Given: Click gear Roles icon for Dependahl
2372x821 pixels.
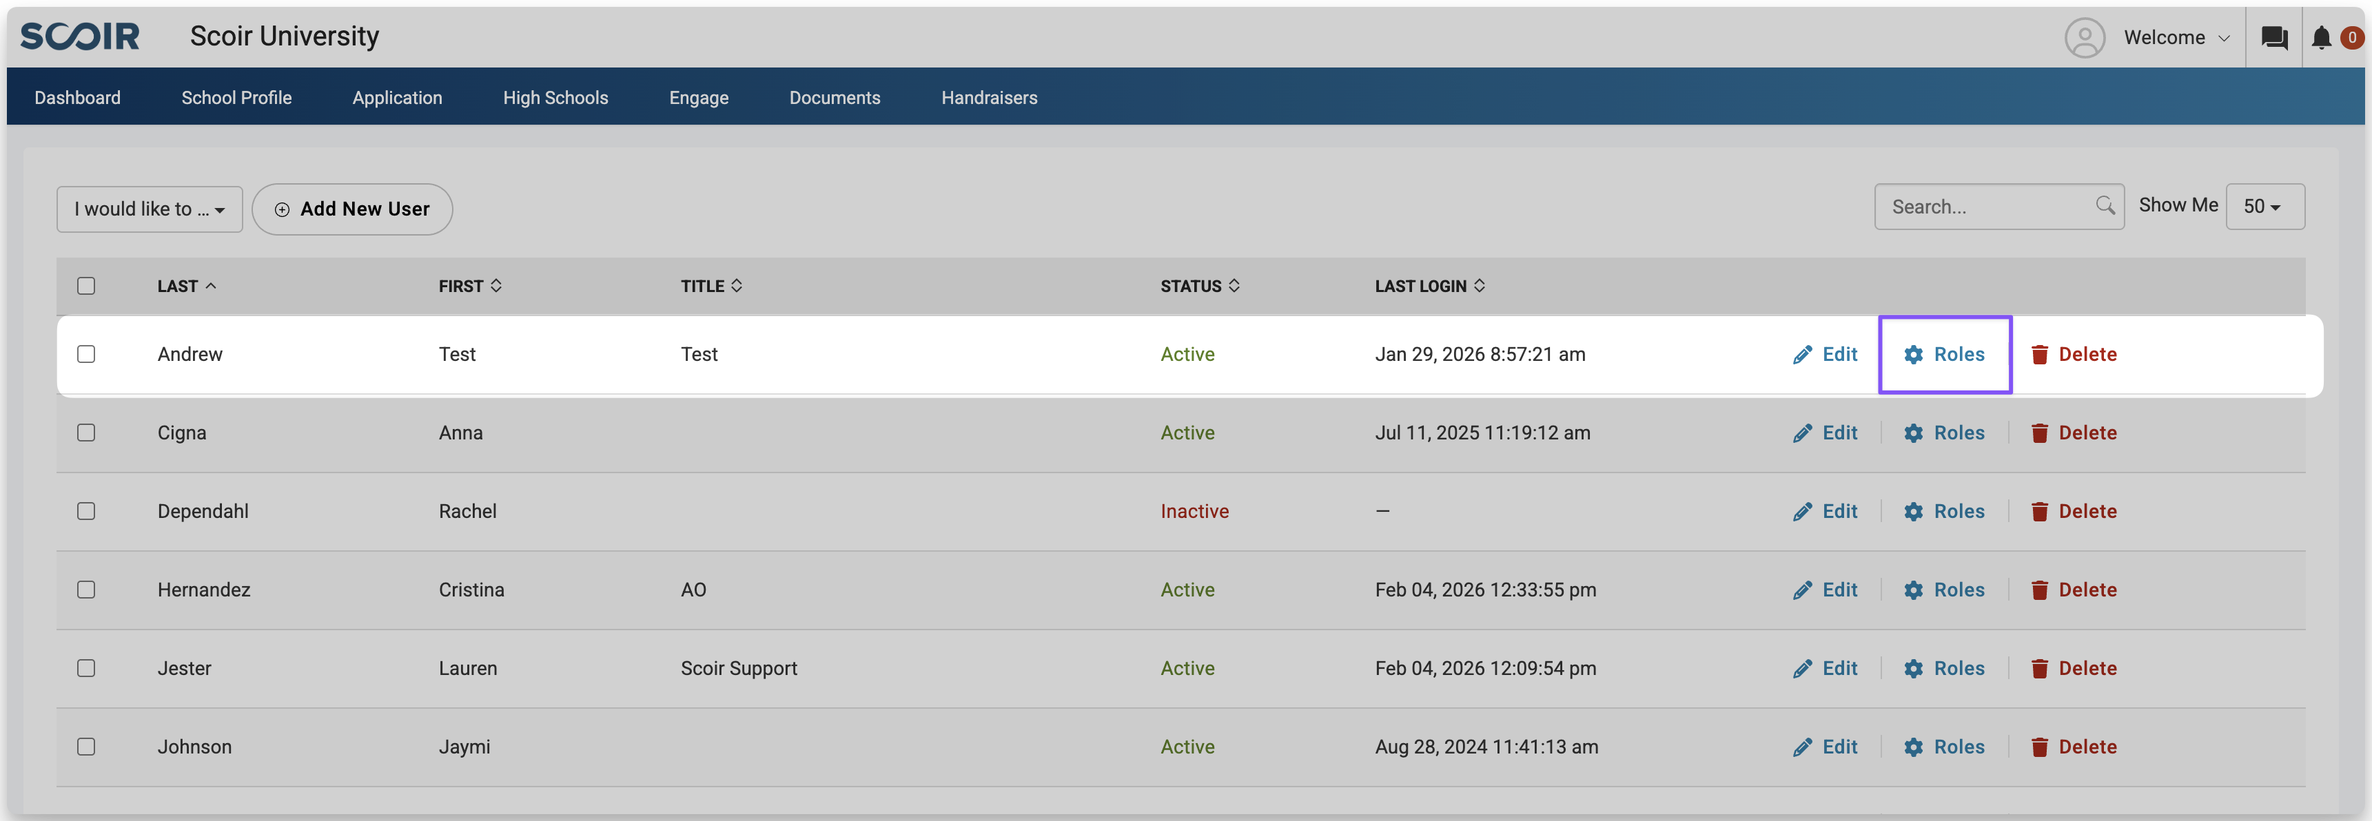Looking at the screenshot, I should coord(1912,512).
